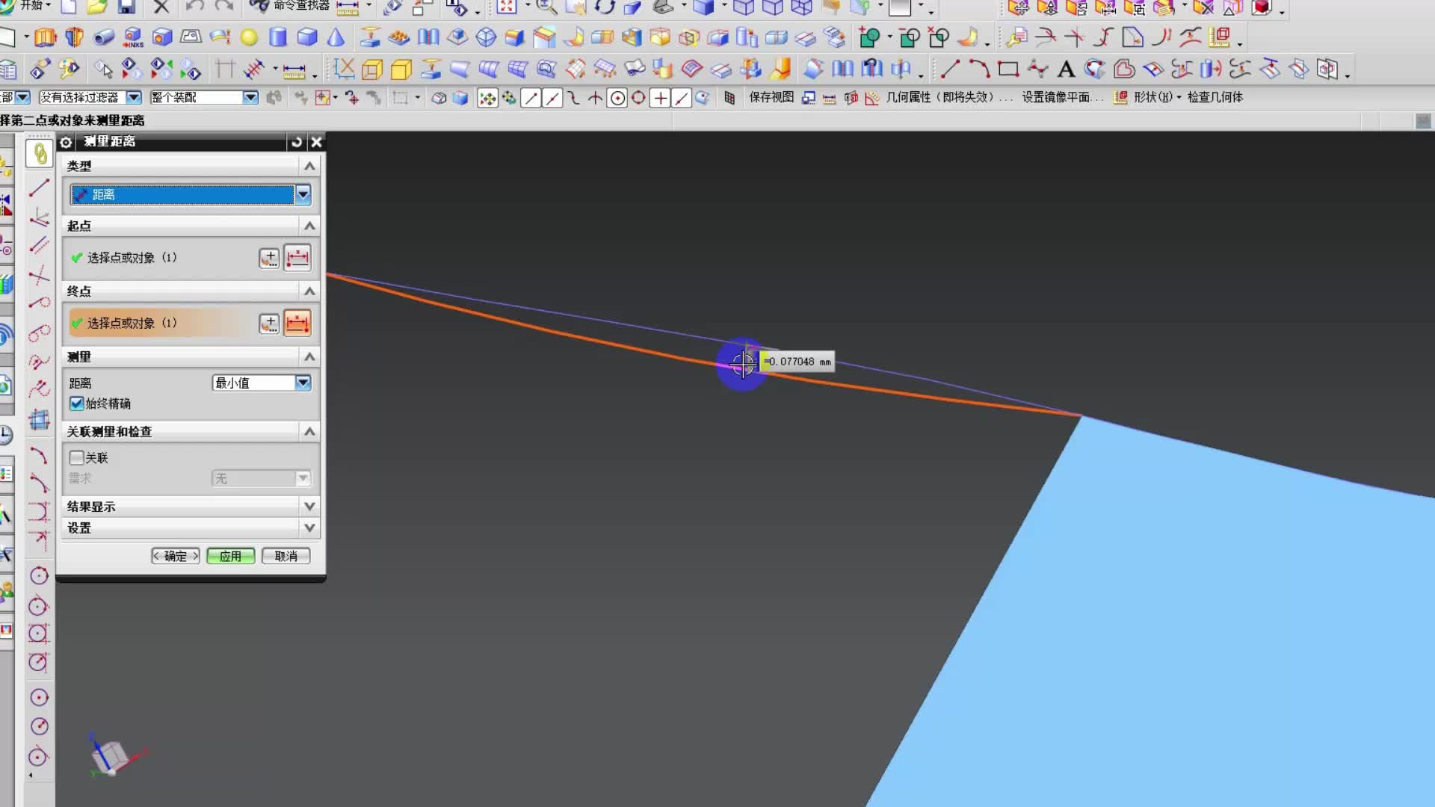Open the 最小值 distance dropdown
The width and height of the screenshot is (1435, 807).
tap(303, 383)
